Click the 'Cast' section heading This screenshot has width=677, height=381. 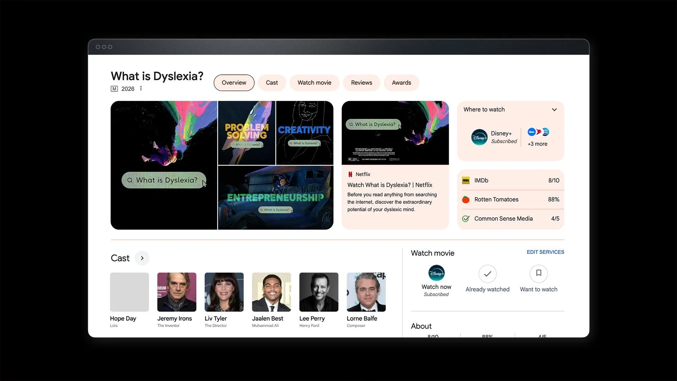click(120, 258)
